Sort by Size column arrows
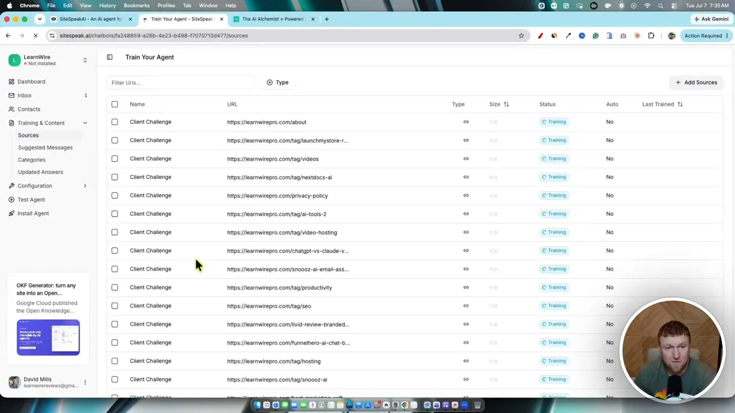The width and height of the screenshot is (735, 413). [x=506, y=104]
